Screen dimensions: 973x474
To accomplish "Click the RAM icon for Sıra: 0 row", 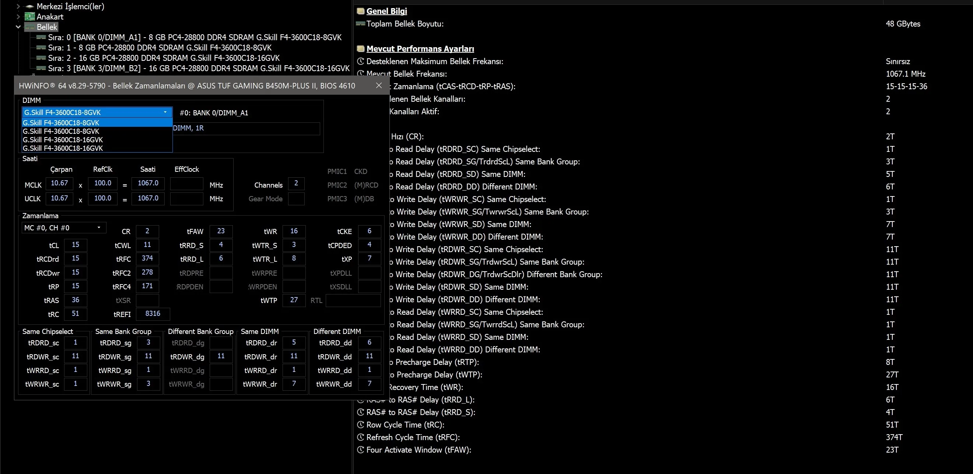I will [x=41, y=37].
